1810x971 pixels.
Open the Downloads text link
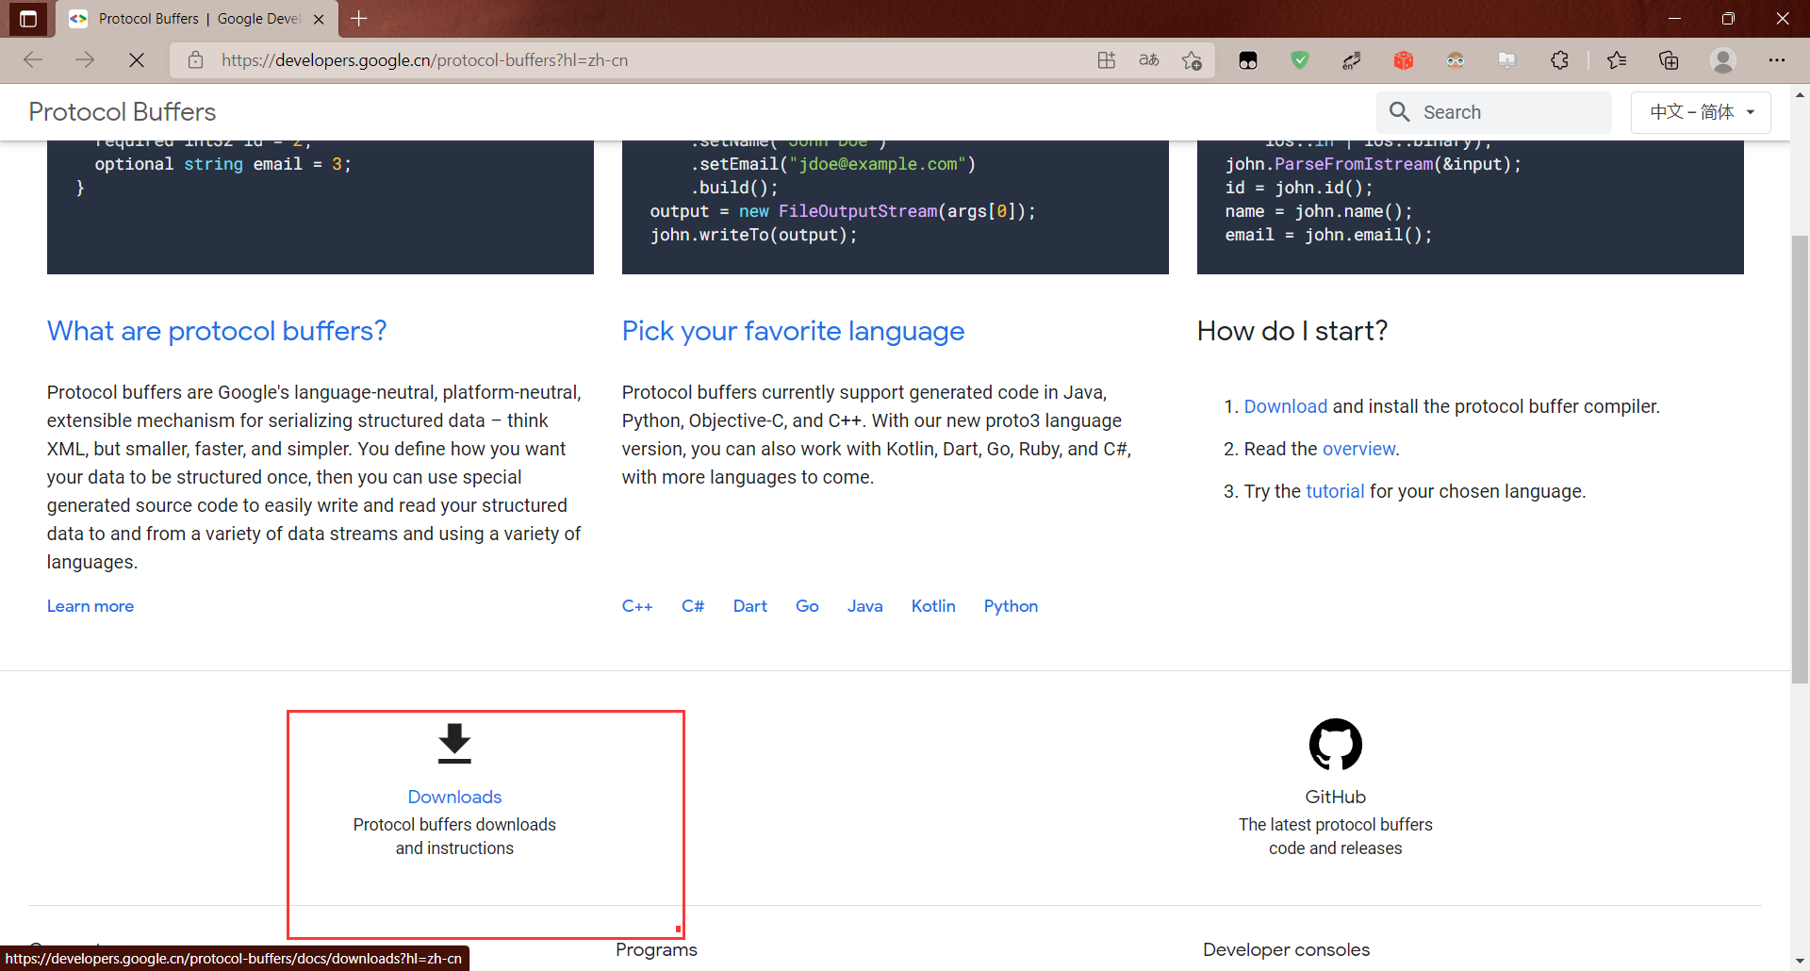454,797
